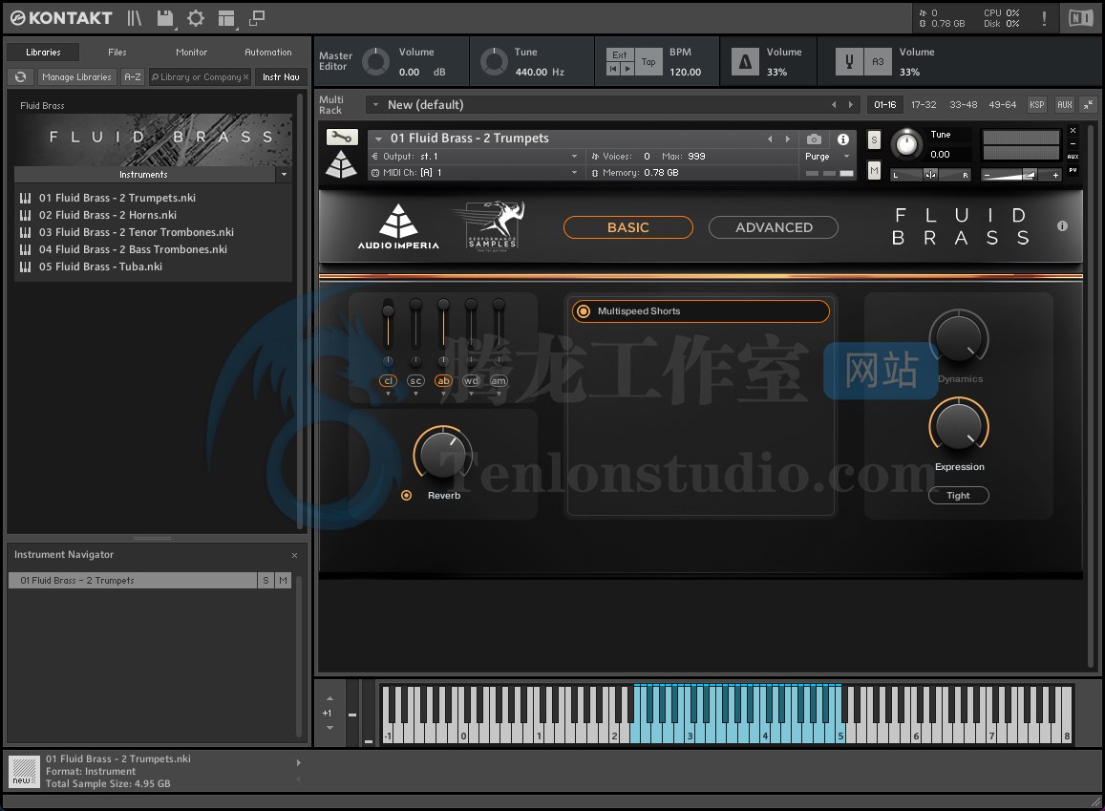Click the refresh libraries icon
Screen dimensions: 1105x811
click(20, 76)
